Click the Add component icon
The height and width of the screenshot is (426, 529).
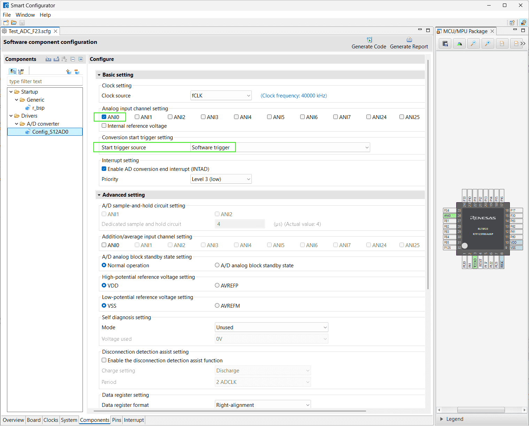coord(69,72)
